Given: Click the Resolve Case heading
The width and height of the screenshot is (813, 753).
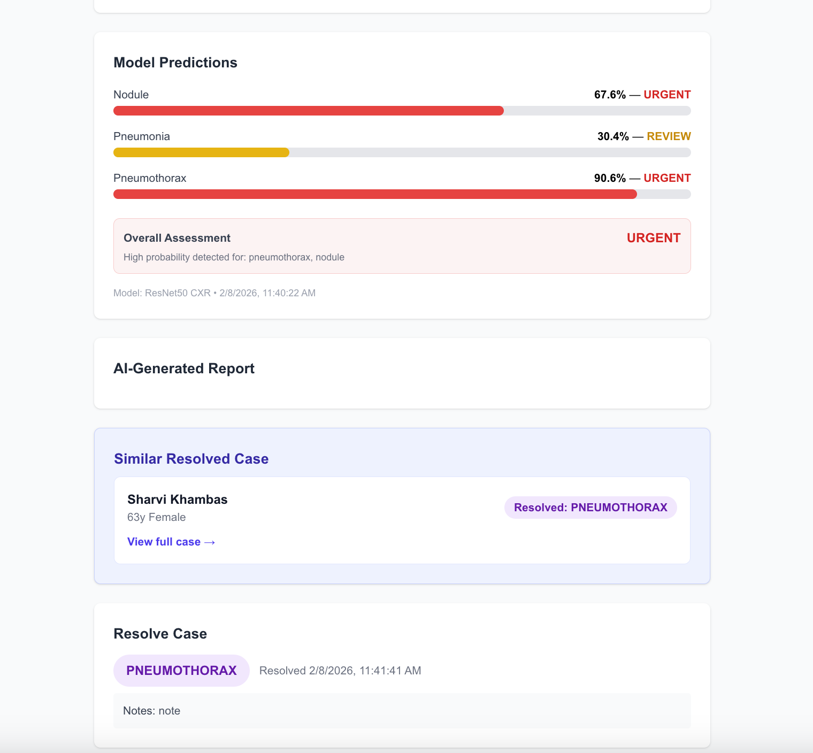Looking at the screenshot, I should click(160, 634).
